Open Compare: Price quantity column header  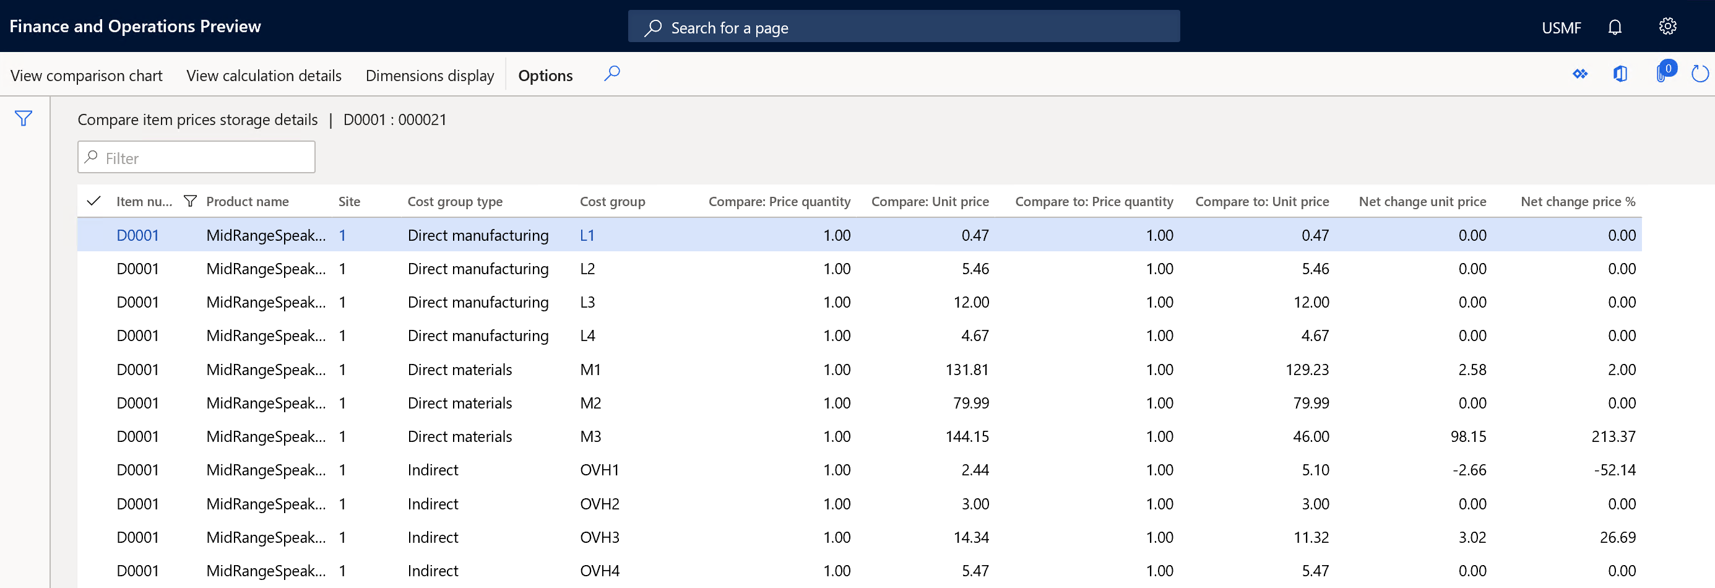click(x=779, y=201)
